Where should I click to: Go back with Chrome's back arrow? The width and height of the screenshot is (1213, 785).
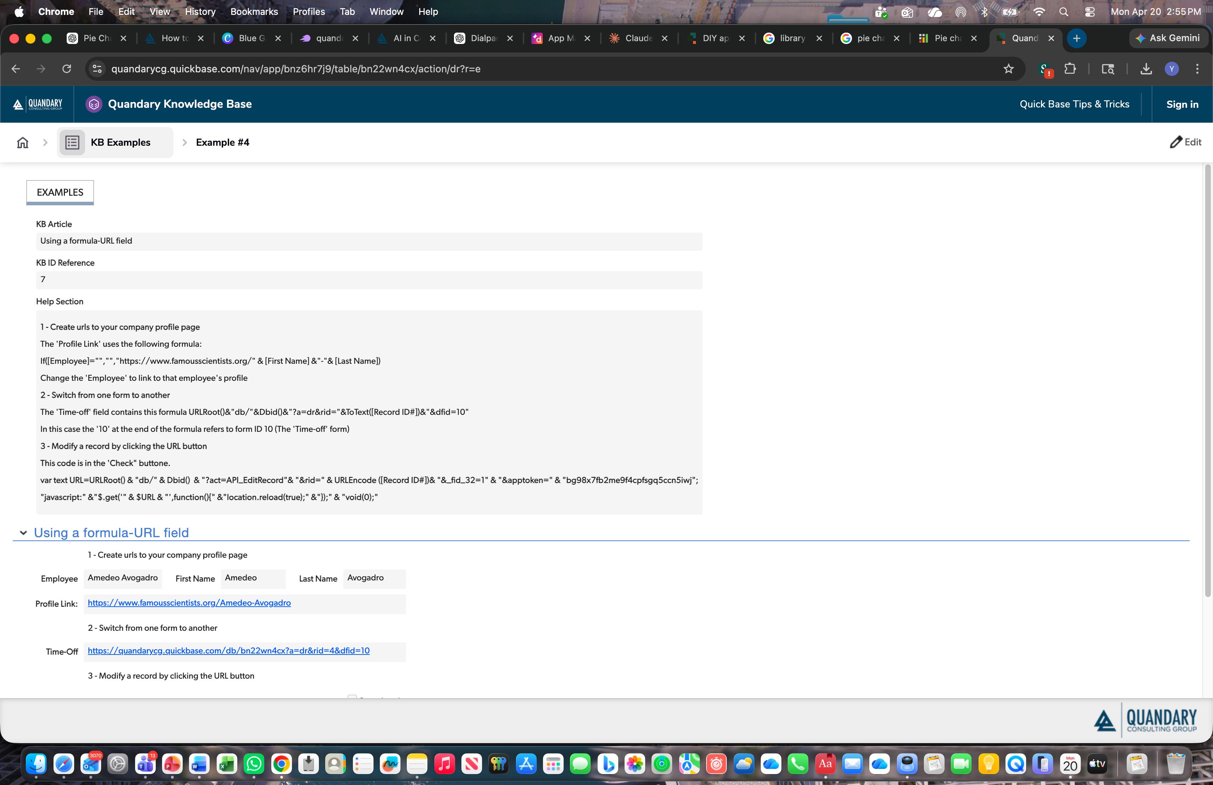click(16, 69)
